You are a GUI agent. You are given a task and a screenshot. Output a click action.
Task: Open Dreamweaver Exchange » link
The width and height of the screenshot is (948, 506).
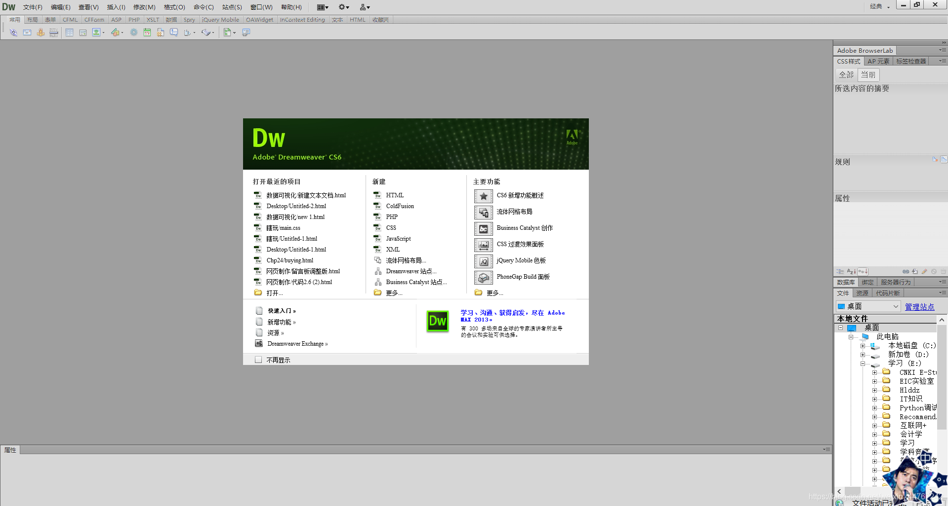297,344
